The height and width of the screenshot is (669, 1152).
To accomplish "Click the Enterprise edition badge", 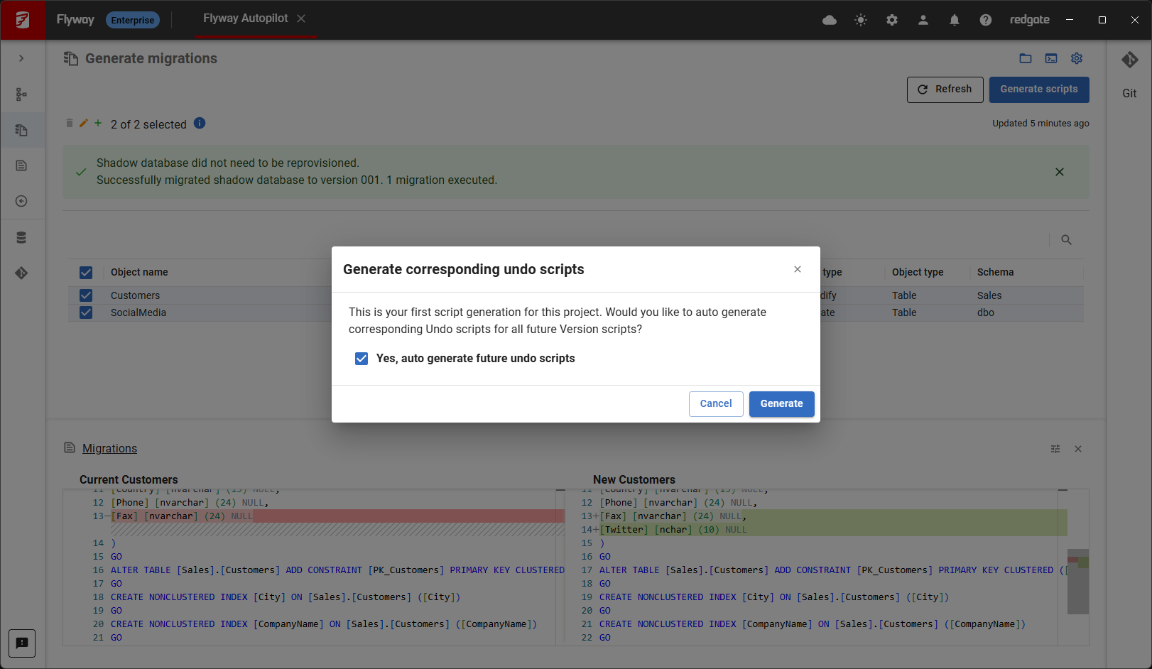I will 133,20.
